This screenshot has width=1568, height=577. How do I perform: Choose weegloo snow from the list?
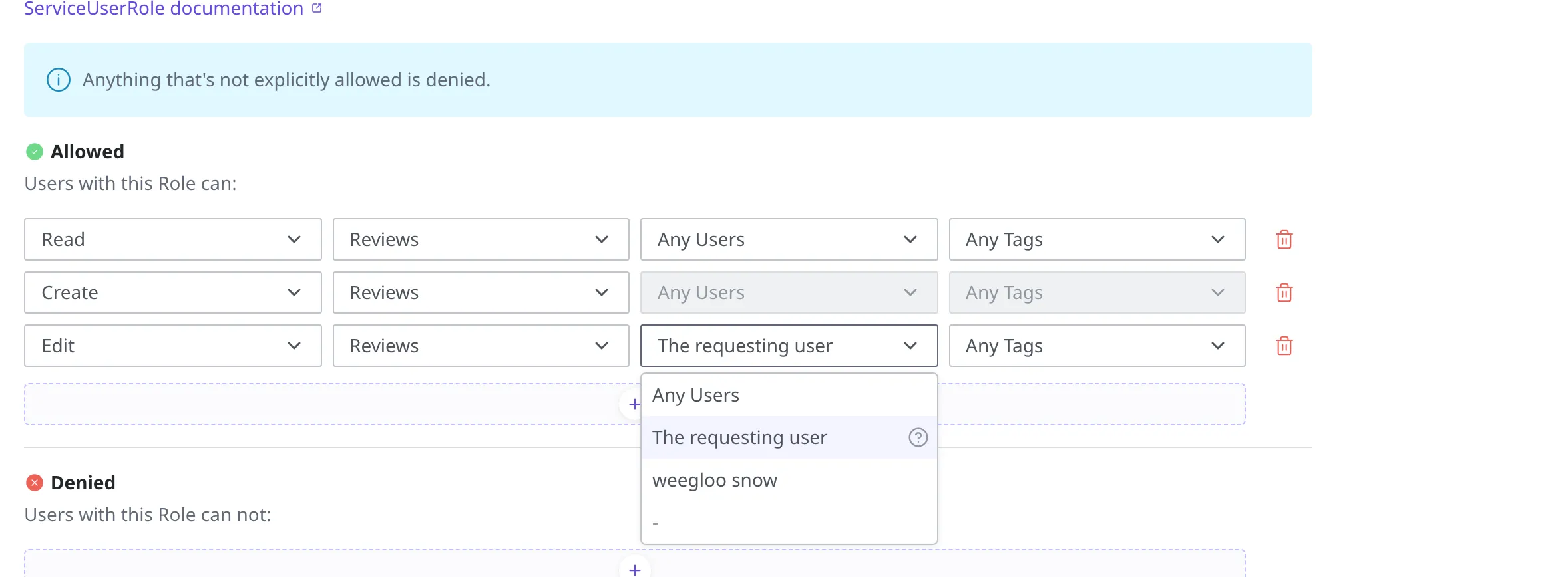pos(789,480)
